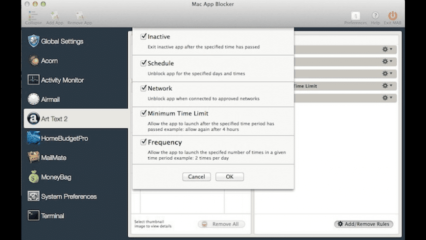Uncheck the Inactive rule checkbox
This screenshot has width=426, height=240.
click(143, 36)
